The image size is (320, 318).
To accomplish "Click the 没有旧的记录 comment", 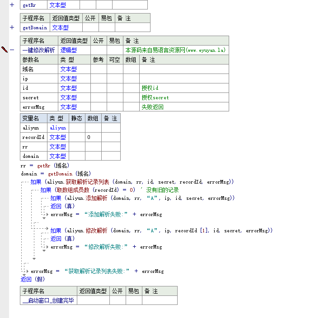I will pyautogui.click(x=162, y=190).
